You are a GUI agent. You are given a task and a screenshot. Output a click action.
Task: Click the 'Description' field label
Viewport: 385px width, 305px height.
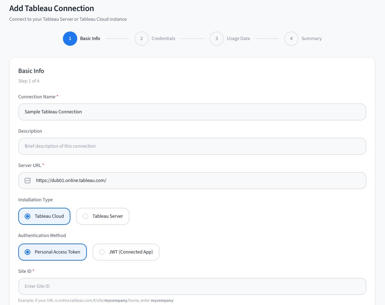[x=30, y=131]
